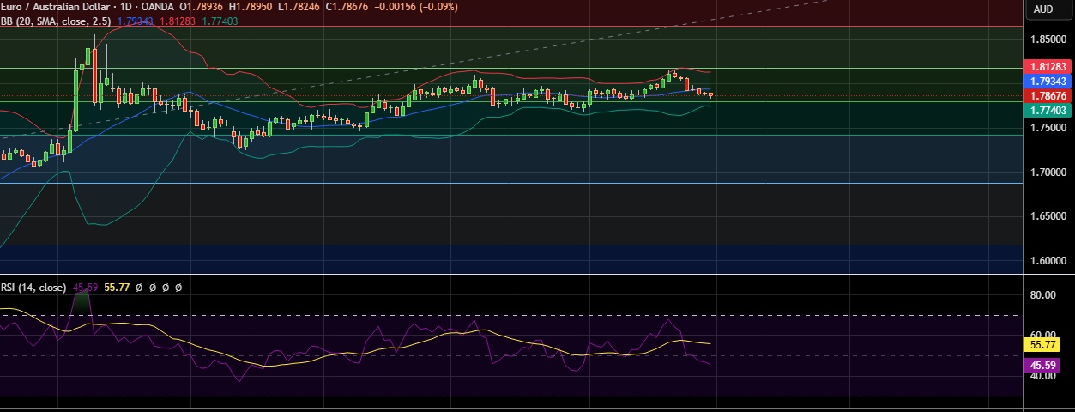Click the yellow 55.77 tag on RSI scale
Viewport: 1075px width, 412px height.
coord(1042,344)
